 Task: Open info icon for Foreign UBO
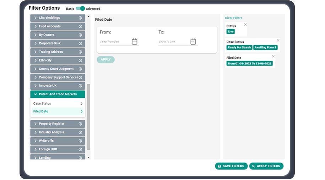[80, 149]
